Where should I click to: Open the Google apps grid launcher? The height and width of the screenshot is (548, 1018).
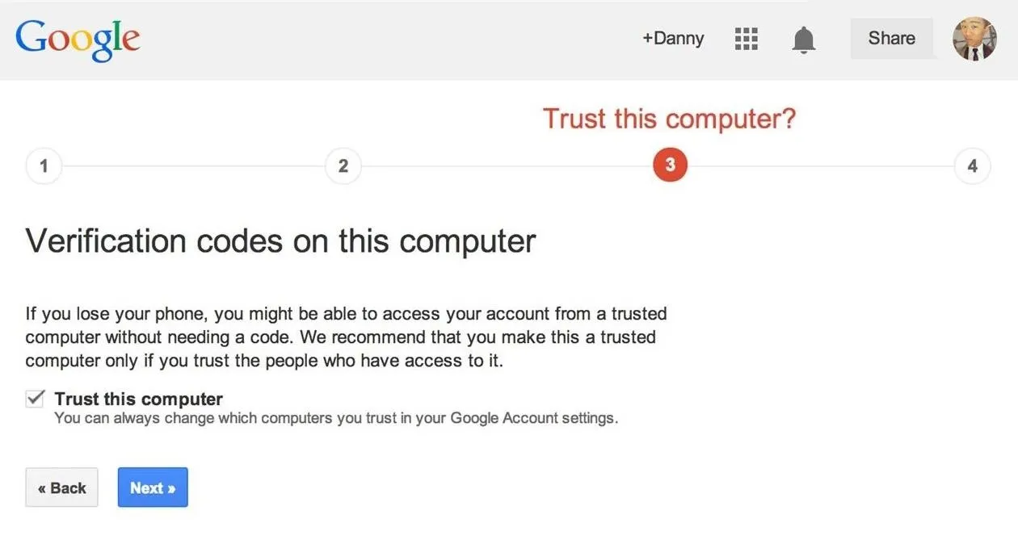point(747,39)
